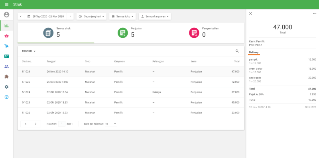Screen dimensions: 319x158
Task: Expand the Sepanjang hari time dropdown
Action: tap(91, 16)
